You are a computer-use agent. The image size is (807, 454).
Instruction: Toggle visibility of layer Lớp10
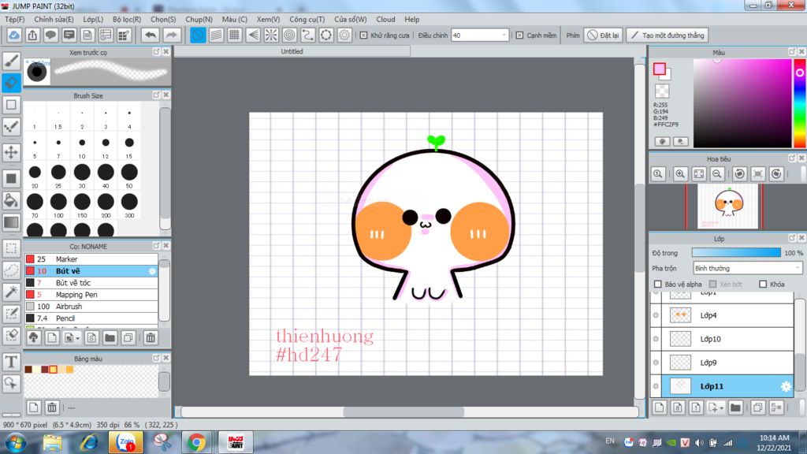656,339
